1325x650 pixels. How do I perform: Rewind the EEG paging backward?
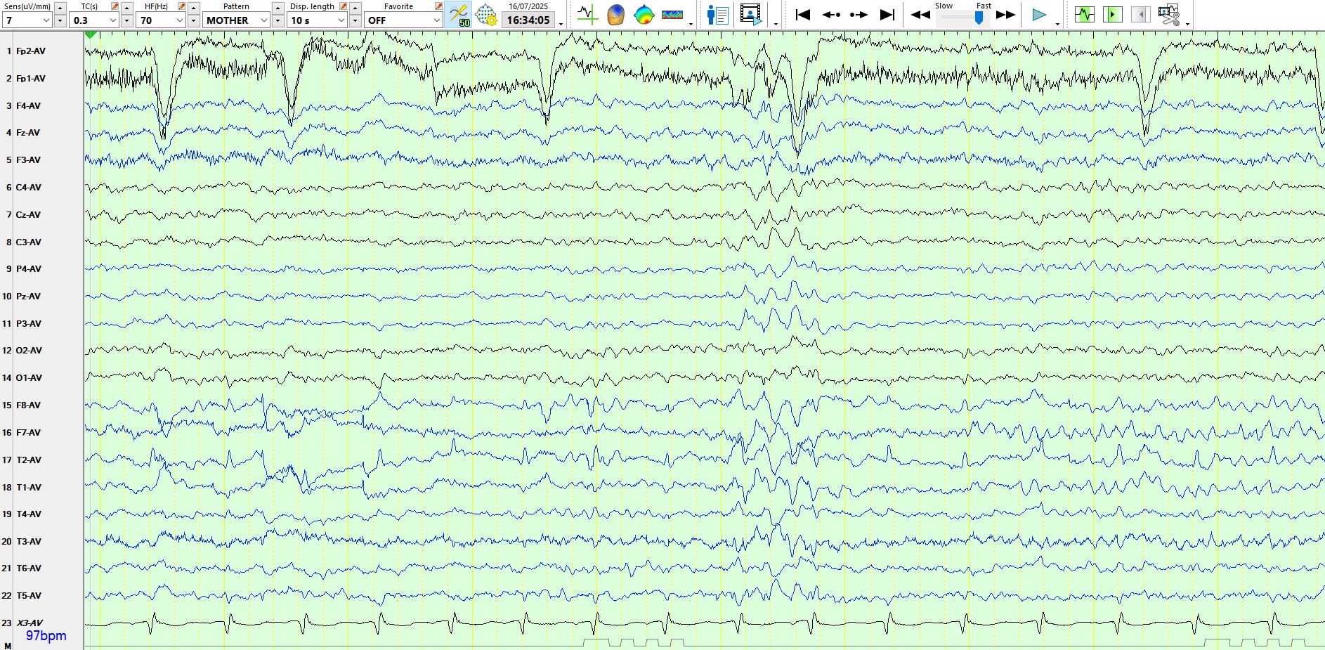click(920, 14)
